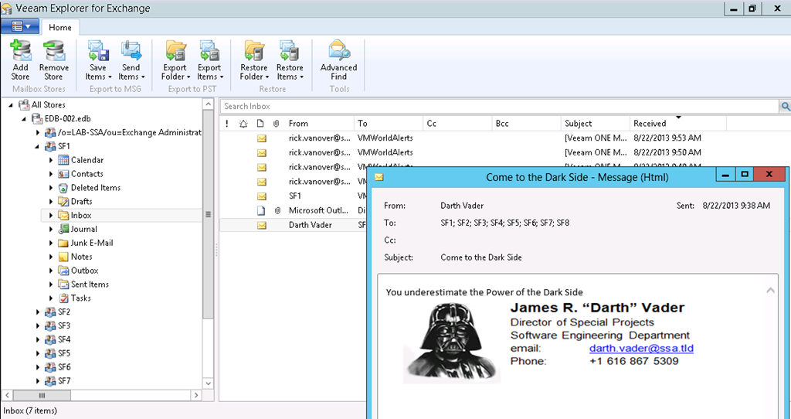Viewport: 791px width, 419px height.
Task: Click the darth.vader@ssa.tld email link
Action: tap(640, 349)
